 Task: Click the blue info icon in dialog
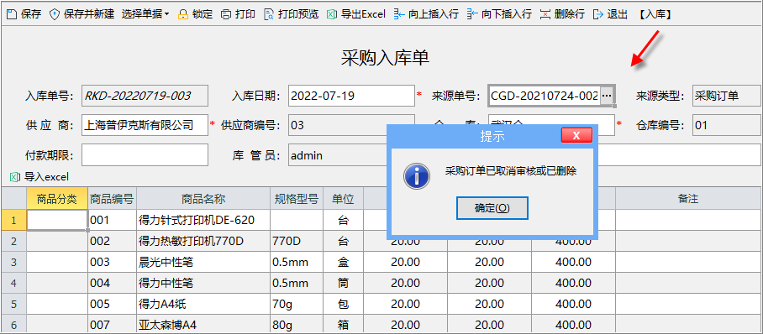(x=417, y=175)
